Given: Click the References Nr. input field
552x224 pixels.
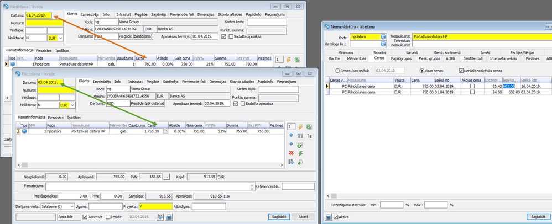Looking at the screenshot, I should pos(298,186).
